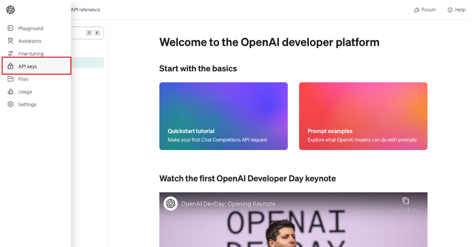Viewport: 474px width, 247px height.
Task: Click 'Explore what OpenAI models can do' text
Action: tap(362, 140)
